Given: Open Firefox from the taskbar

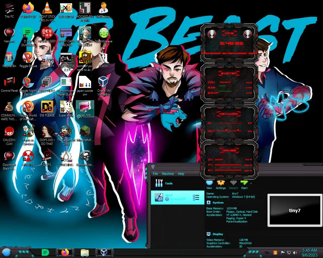Looking at the screenshot, I should [65, 252].
